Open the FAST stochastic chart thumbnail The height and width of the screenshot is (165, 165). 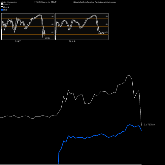[28, 26]
